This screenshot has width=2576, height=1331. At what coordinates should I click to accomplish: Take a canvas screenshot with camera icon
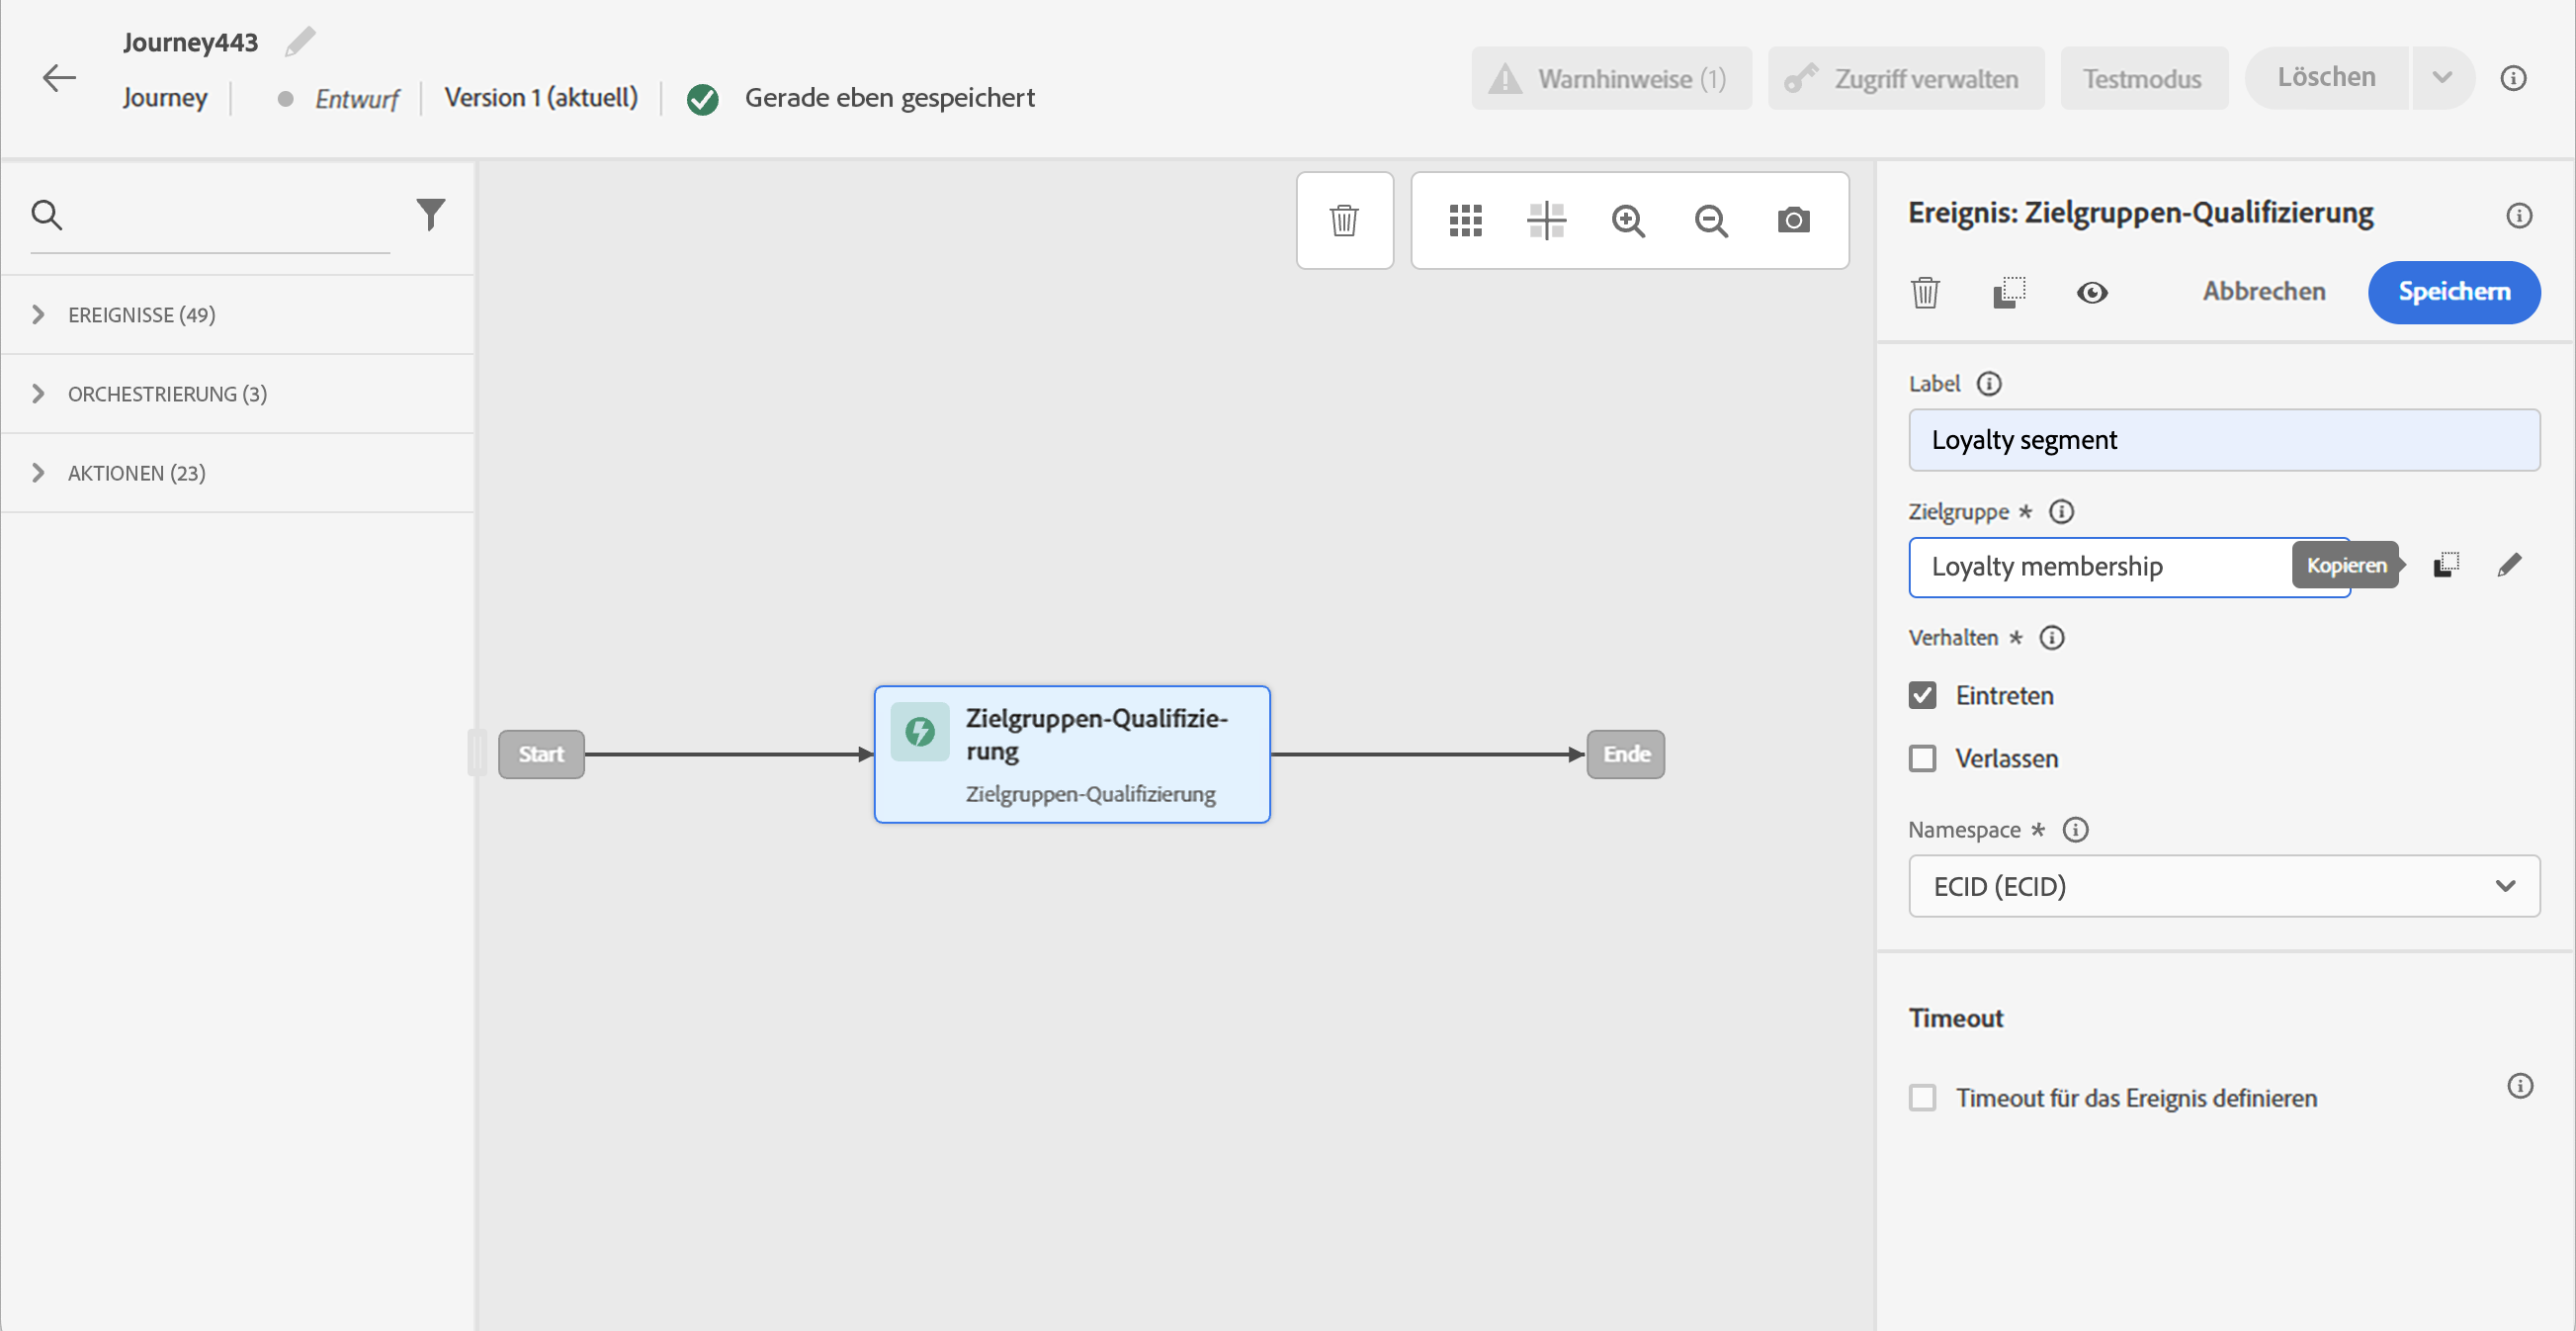point(1793,220)
